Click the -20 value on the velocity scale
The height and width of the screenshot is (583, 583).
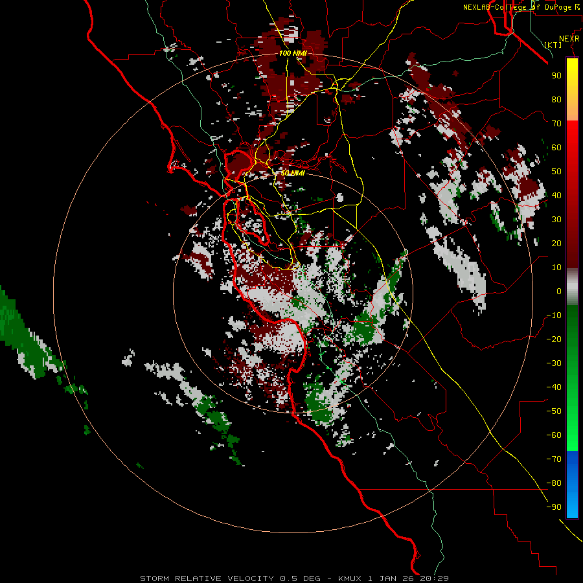554,339
